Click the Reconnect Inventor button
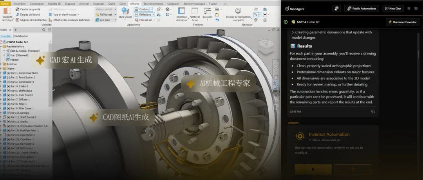This screenshot has height=180, width=423. [x=403, y=22]
